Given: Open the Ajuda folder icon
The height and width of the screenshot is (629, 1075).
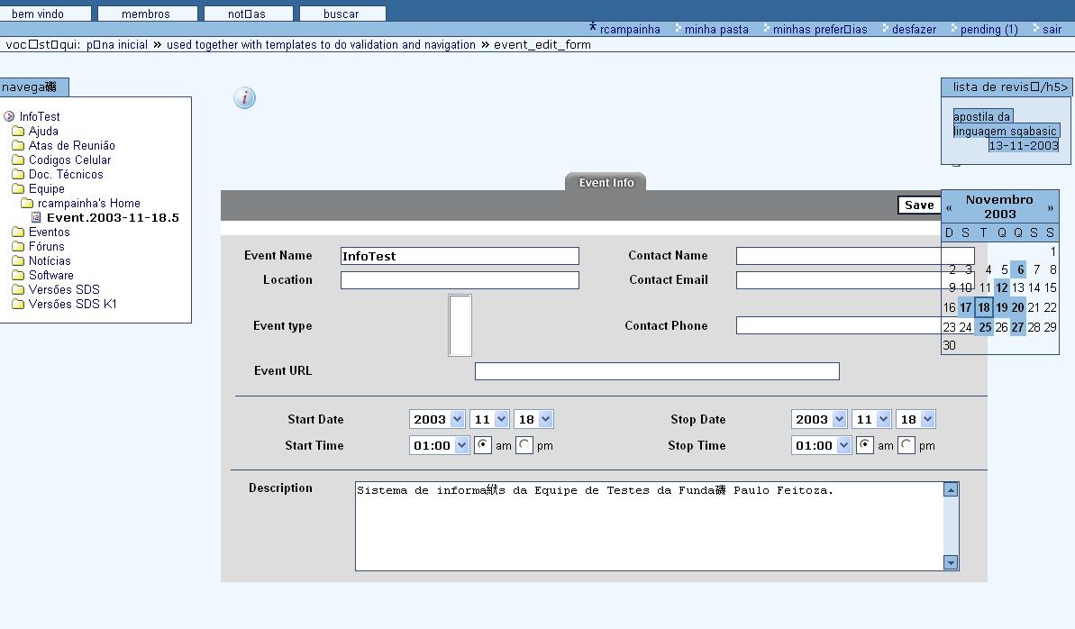Looking at the screenshot, I should (18, 132).
